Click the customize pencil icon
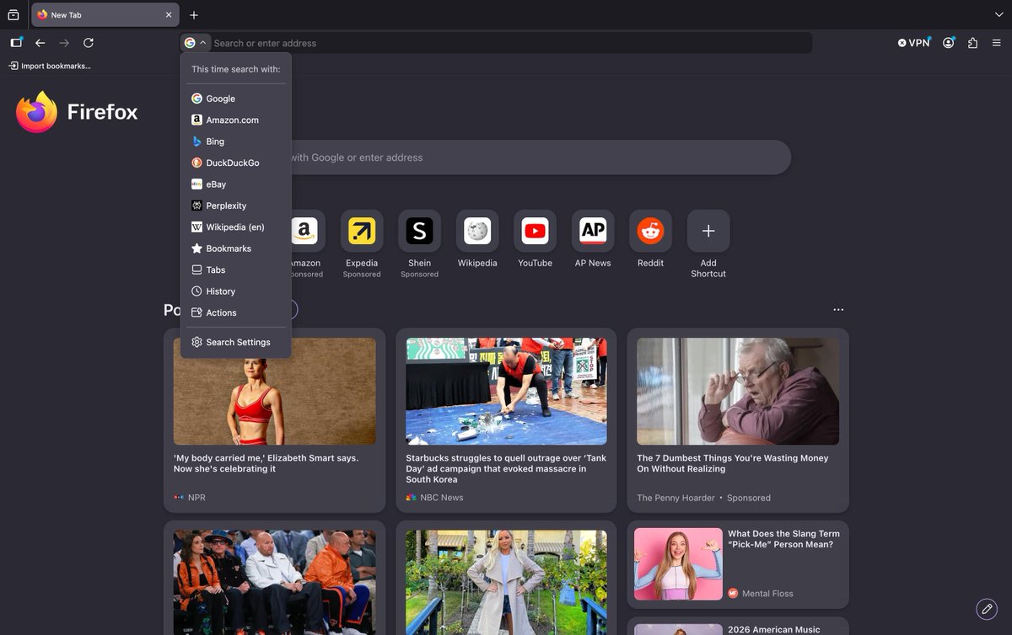1012x635 pixels. [x=986, y=608]
